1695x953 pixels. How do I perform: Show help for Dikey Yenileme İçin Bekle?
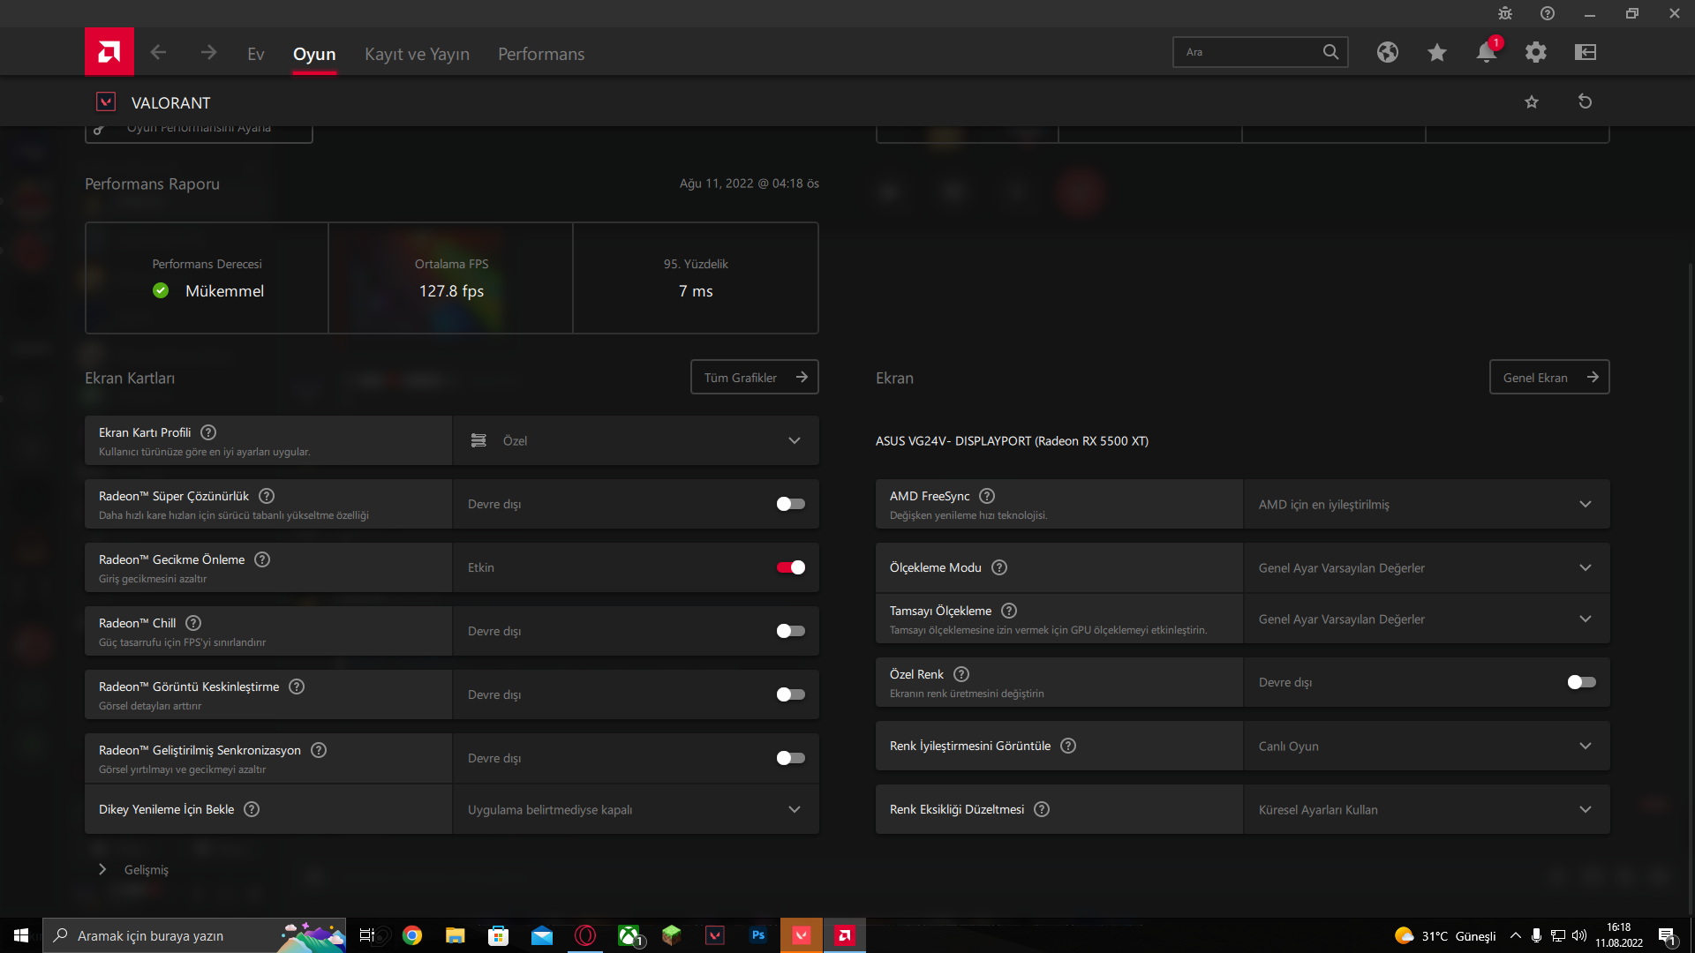(x=252, y=809)
